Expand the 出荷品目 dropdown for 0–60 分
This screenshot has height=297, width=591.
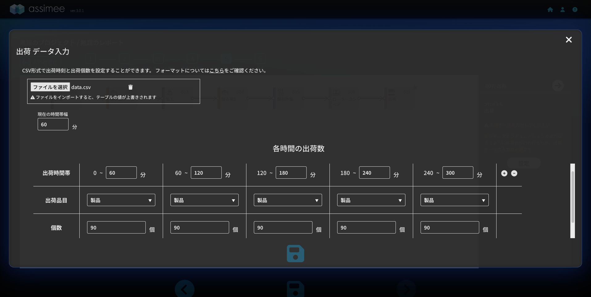[121, 200]
